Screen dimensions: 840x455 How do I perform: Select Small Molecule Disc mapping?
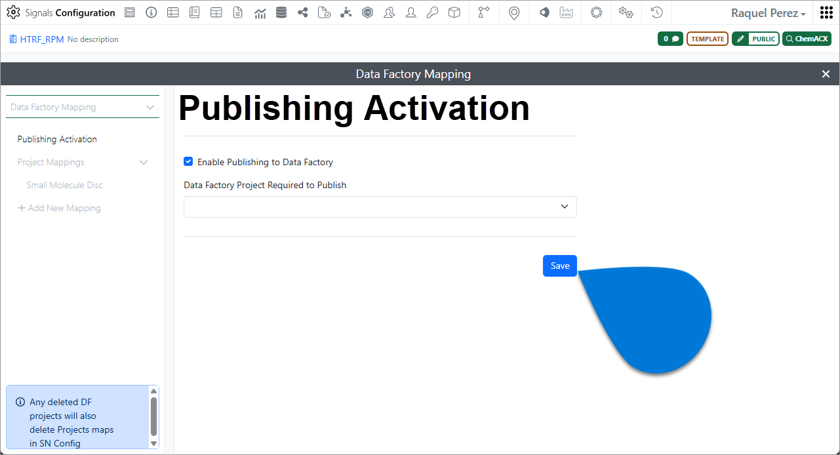click(x=64, y=185)
